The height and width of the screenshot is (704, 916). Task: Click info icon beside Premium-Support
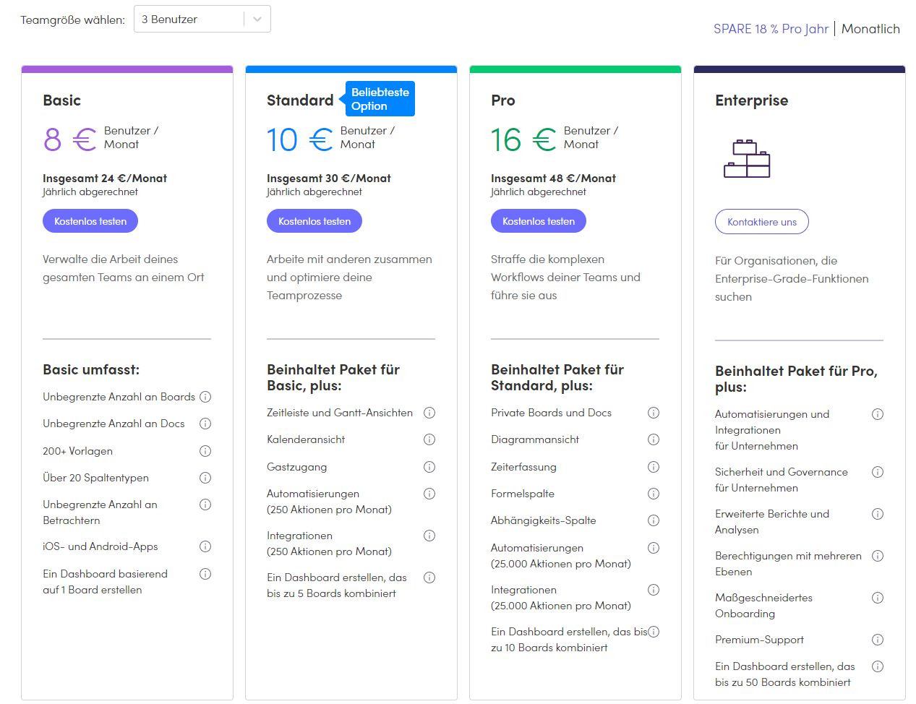878,640
